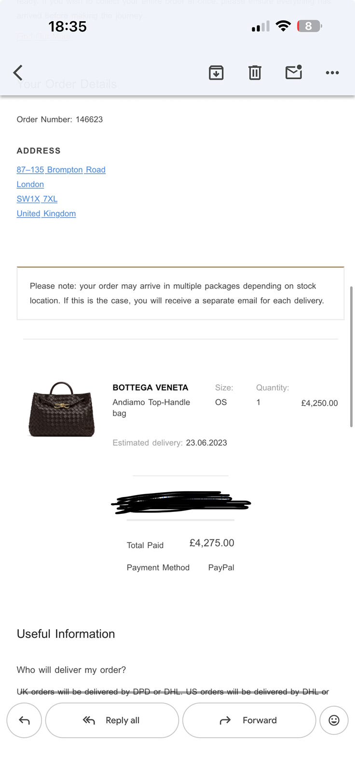Delete the email with the trash icon

255,73
